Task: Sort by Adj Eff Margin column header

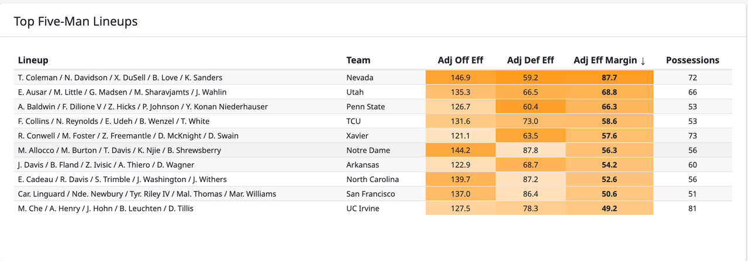Action: [609, 60]
